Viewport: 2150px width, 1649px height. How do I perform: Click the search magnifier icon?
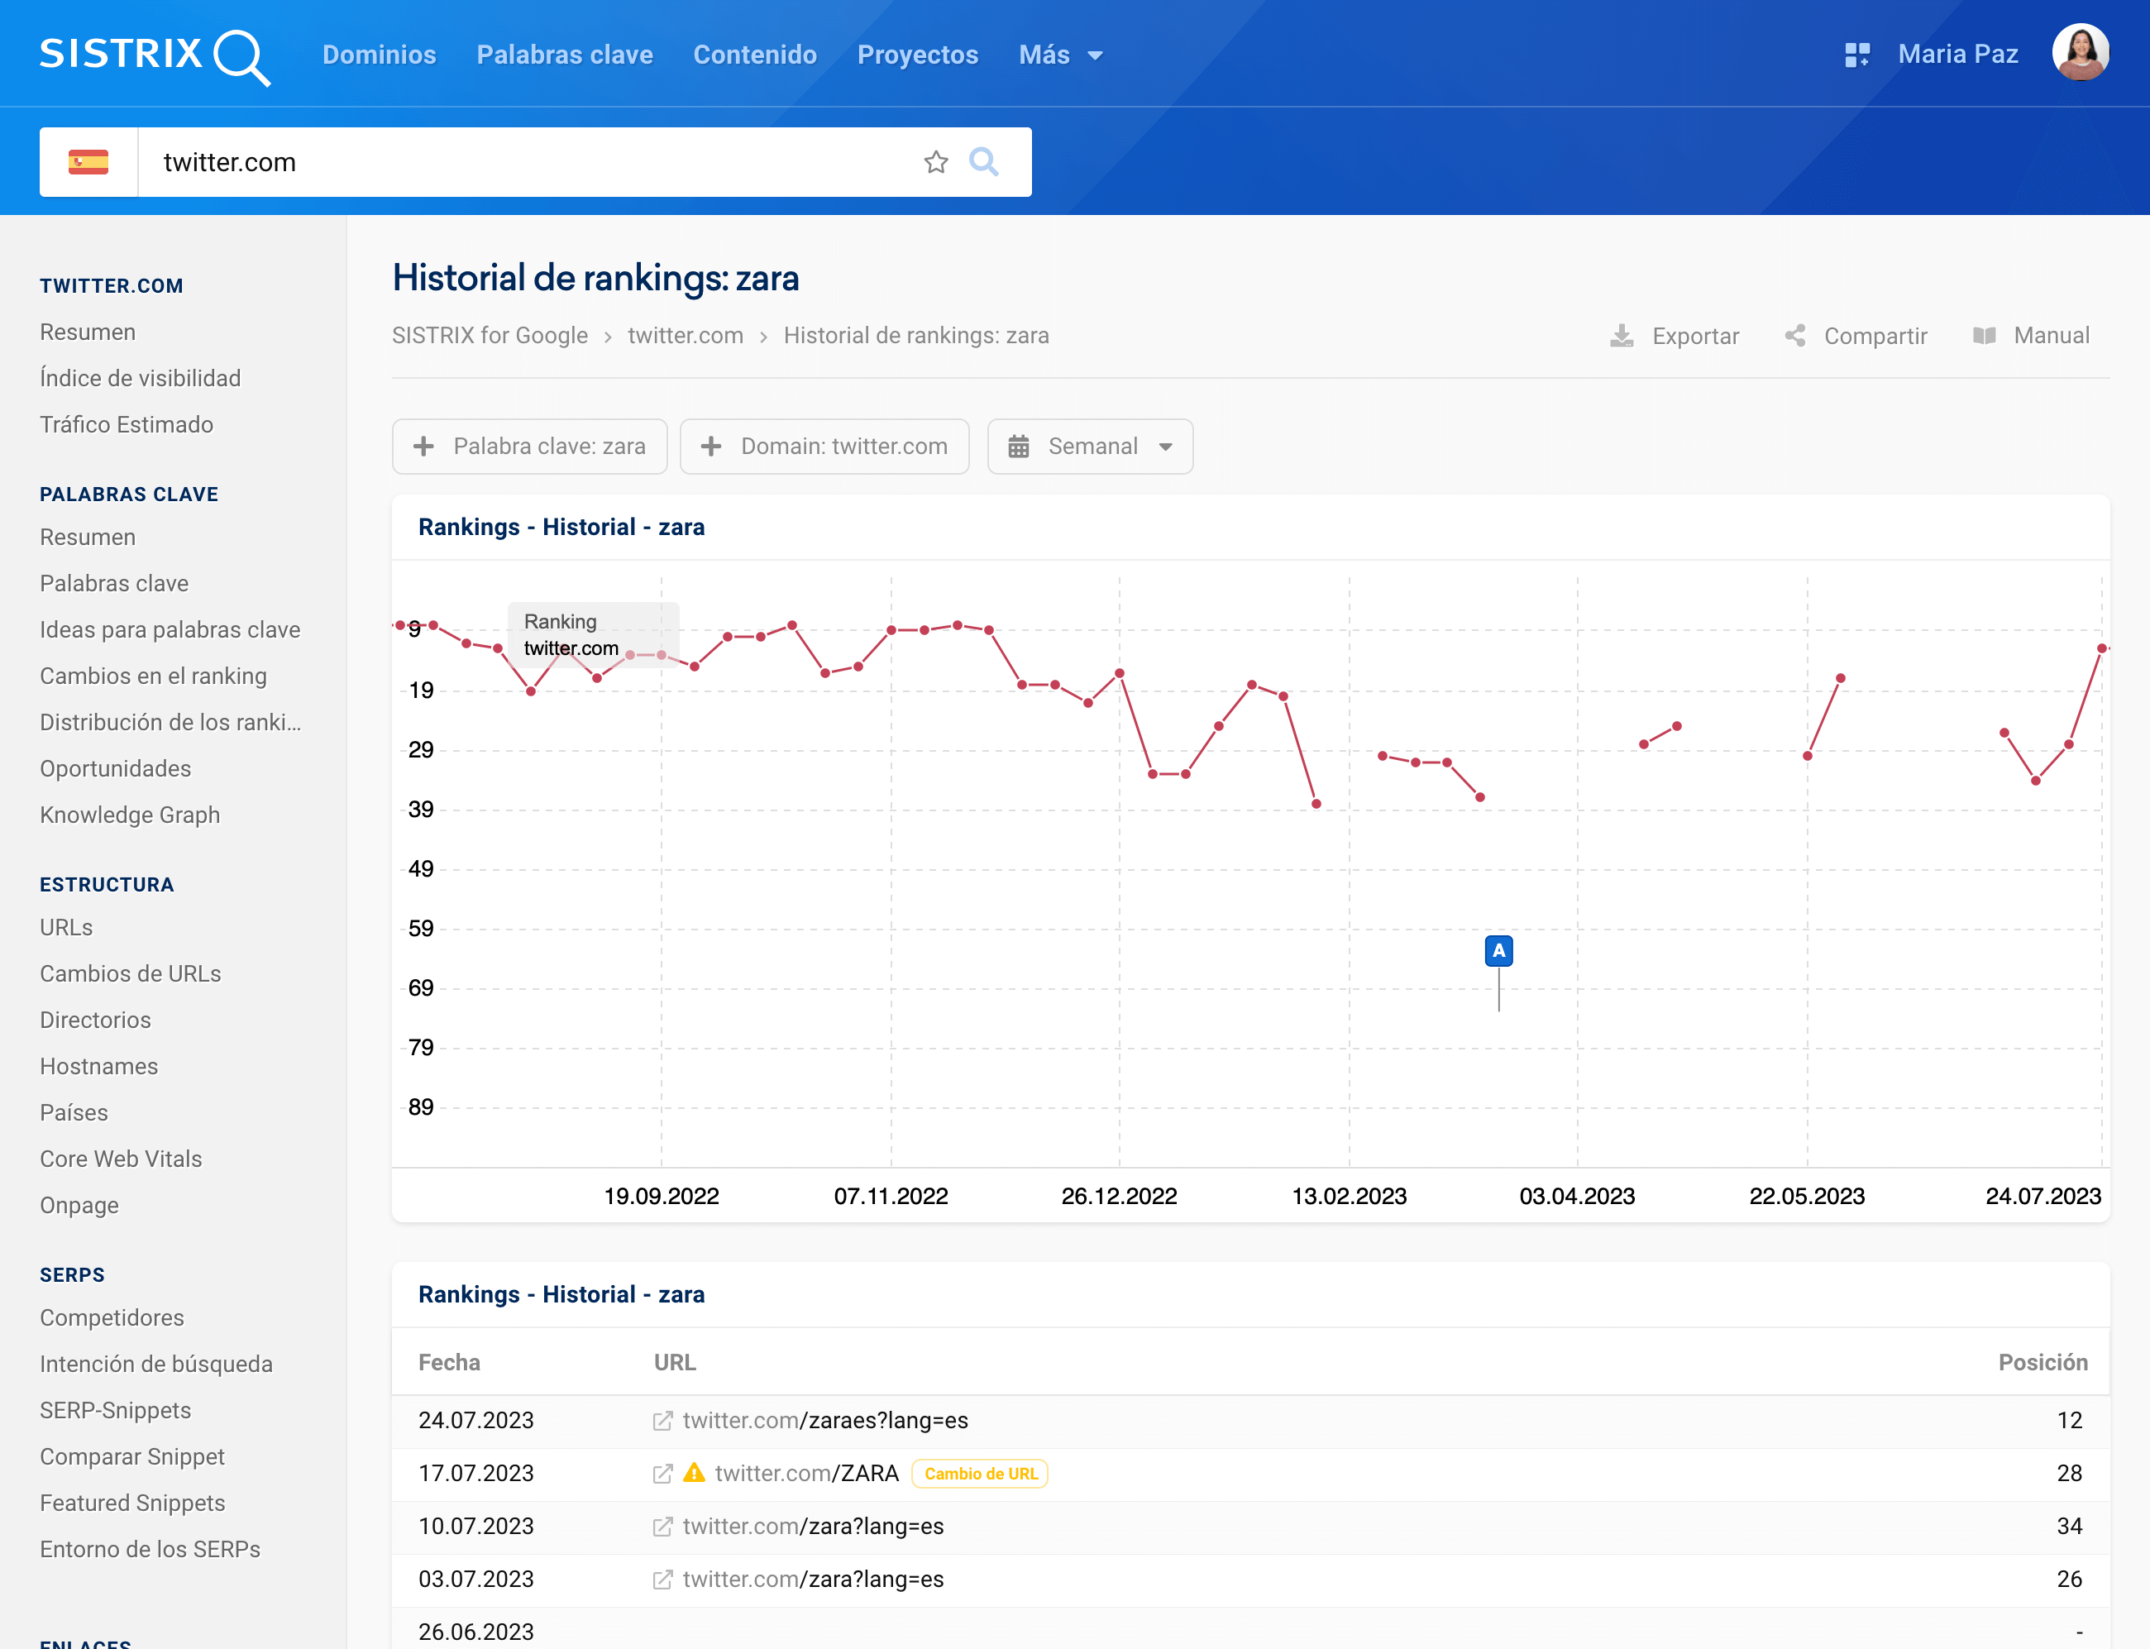[984, 162]
